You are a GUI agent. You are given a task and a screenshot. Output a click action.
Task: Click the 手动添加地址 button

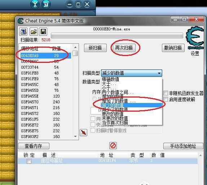pos(183,146)
